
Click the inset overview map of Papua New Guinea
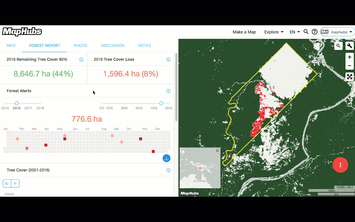[200, 168]
